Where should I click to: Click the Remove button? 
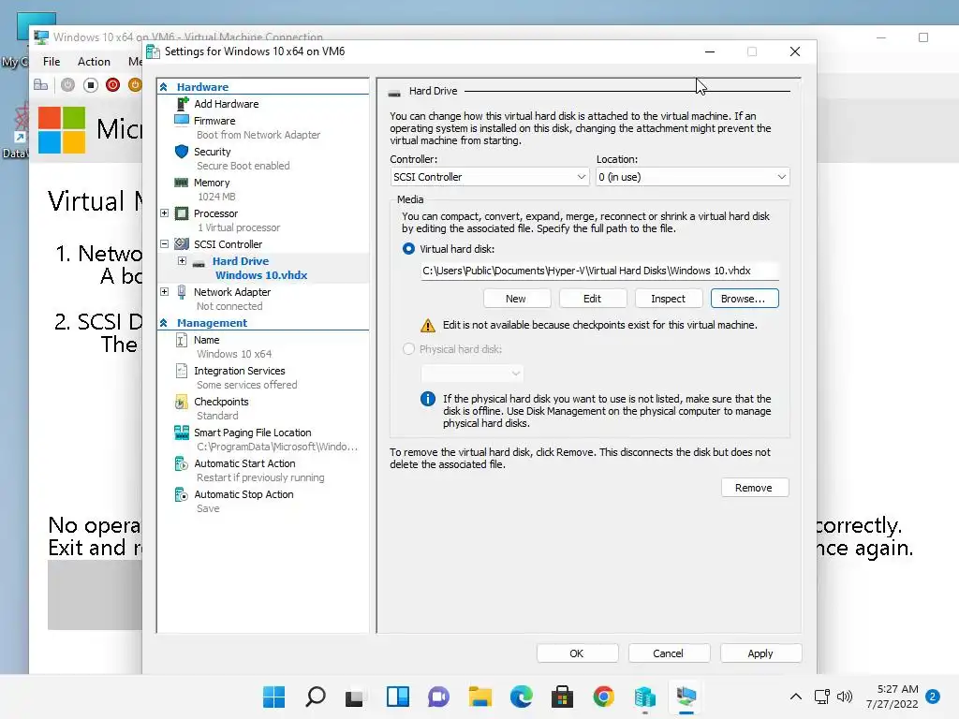[754, 487]
